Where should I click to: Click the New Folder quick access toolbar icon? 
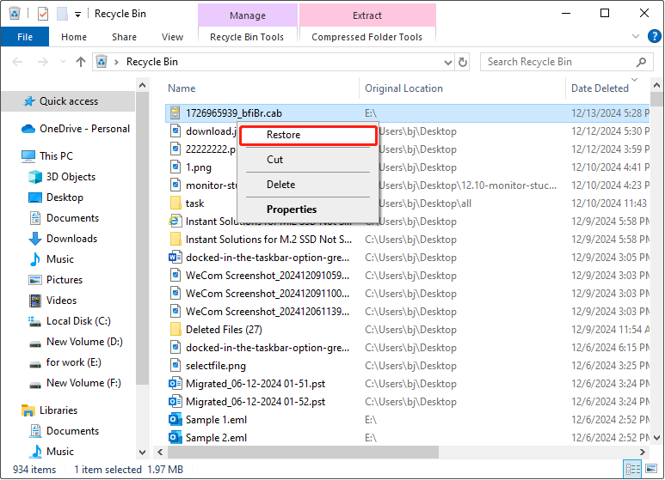pos(62,14)
